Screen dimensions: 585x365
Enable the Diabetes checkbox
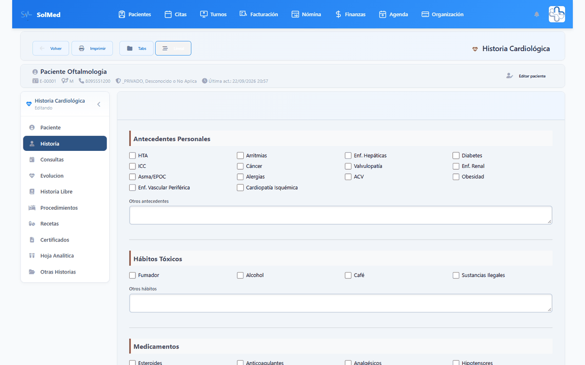tap(456, 156)
